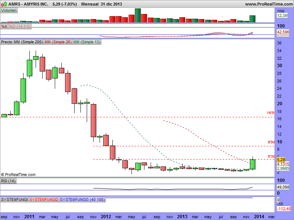This screenshot has width=294, height=220.
Task: Click the 5,29 (-7,03%) price change text
Action: [65, 4]
